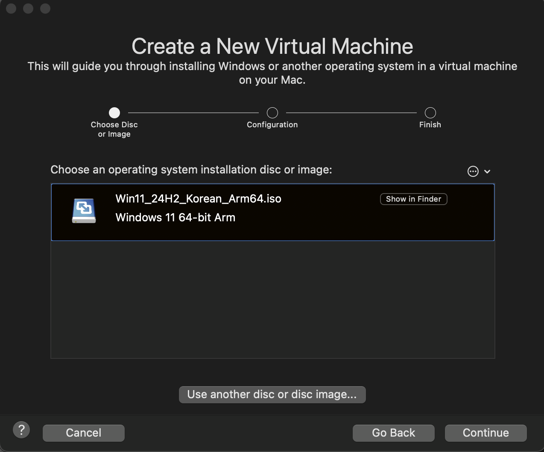This screenshot has width=544, height=452.
Task: Cancel the new virtual machine wizard
Action: click(x=84, y=433)
